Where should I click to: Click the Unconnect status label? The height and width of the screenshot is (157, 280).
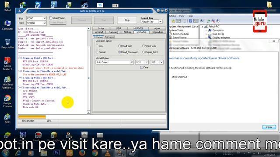pos(28,121)
